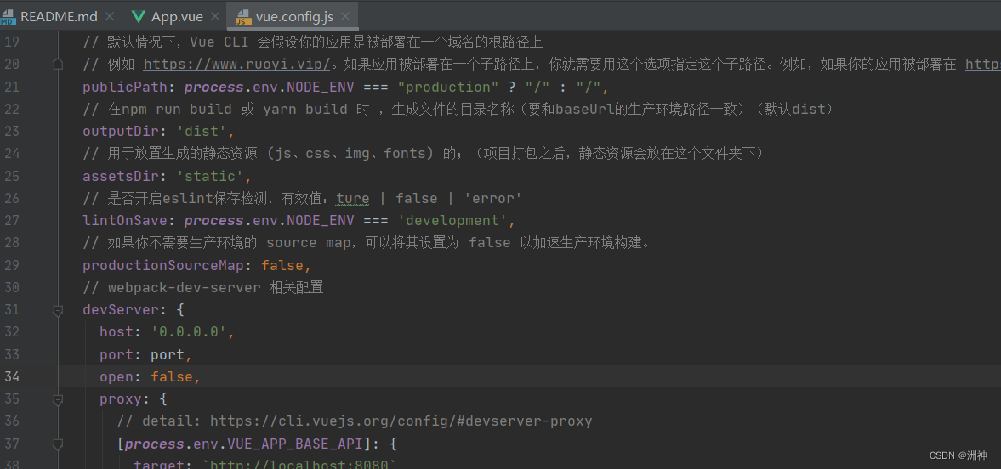Collapse the devServer block at line 31
Screen dimensions: 1001x469
pos(58,310)
